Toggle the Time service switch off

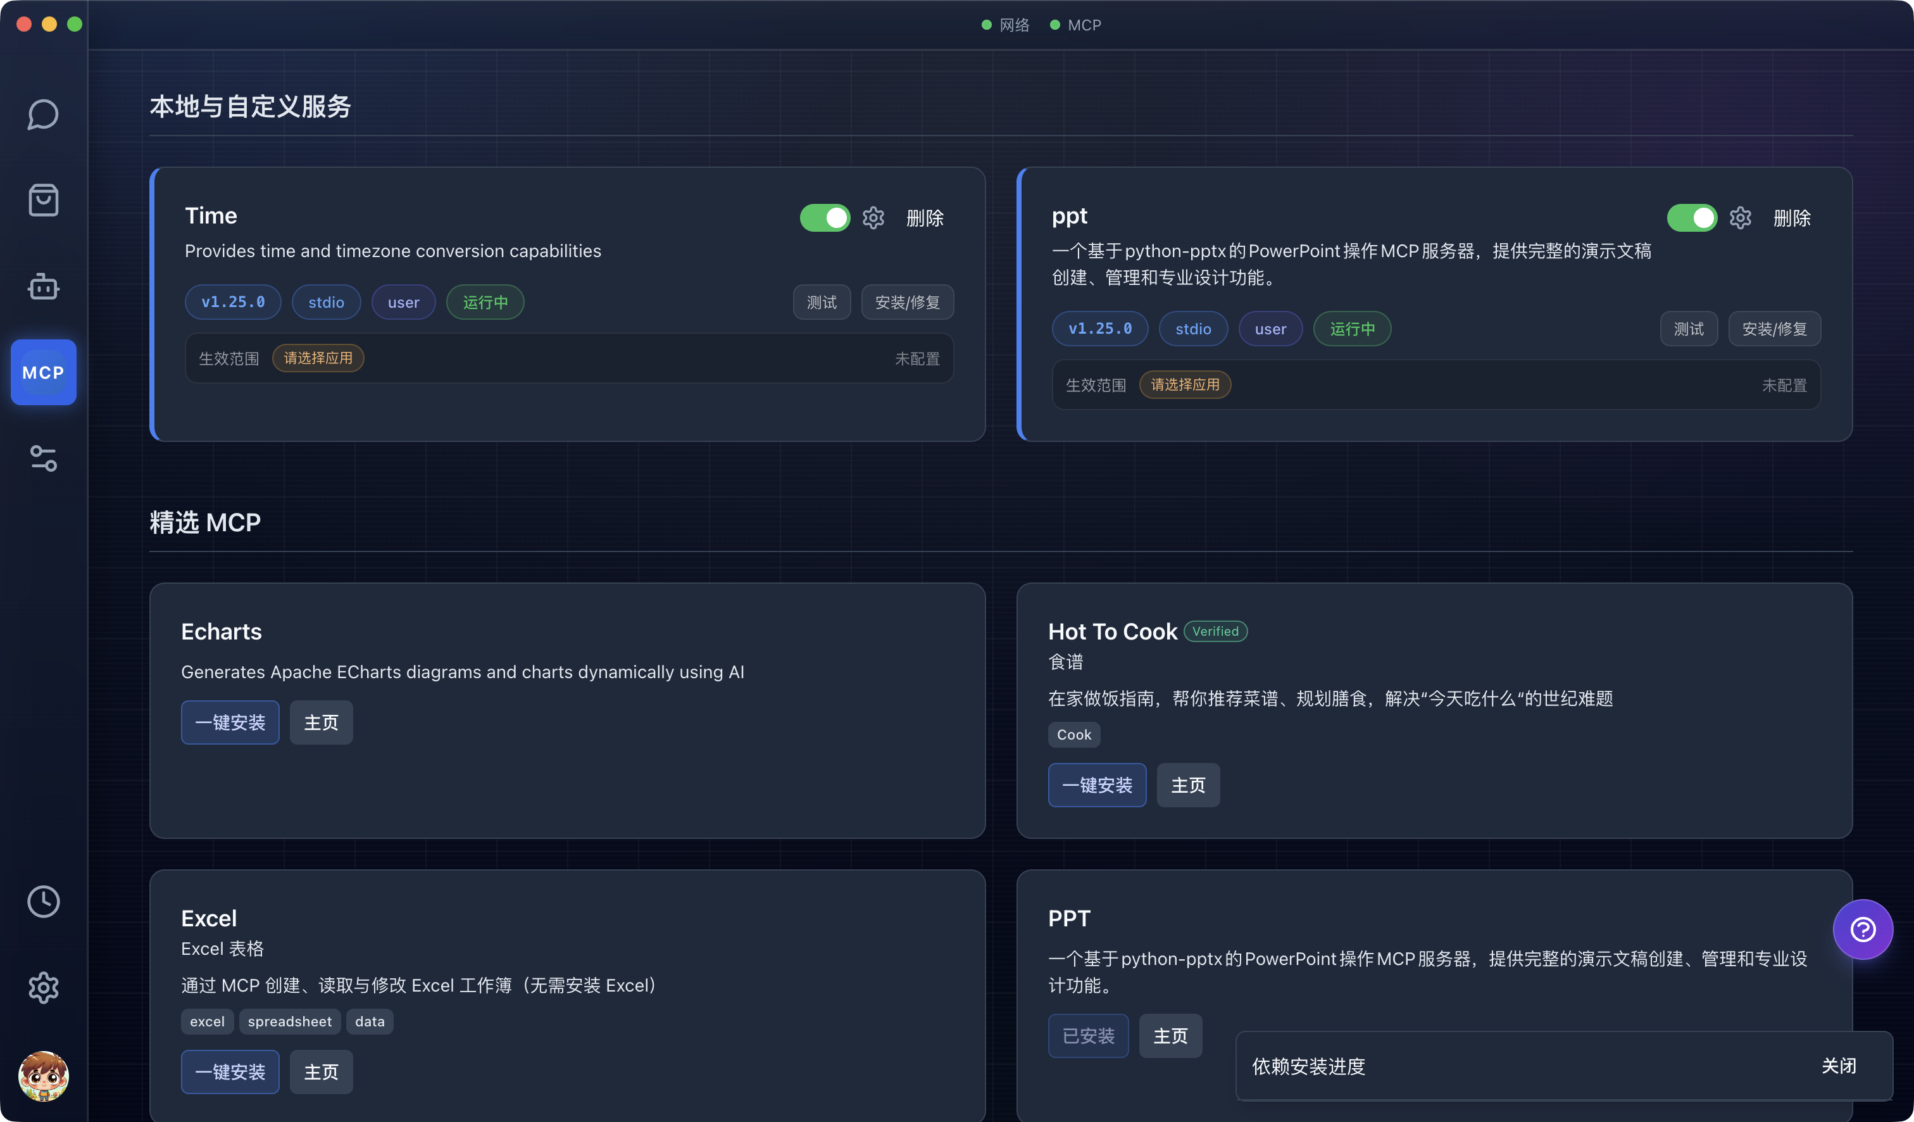coord(825,218)
